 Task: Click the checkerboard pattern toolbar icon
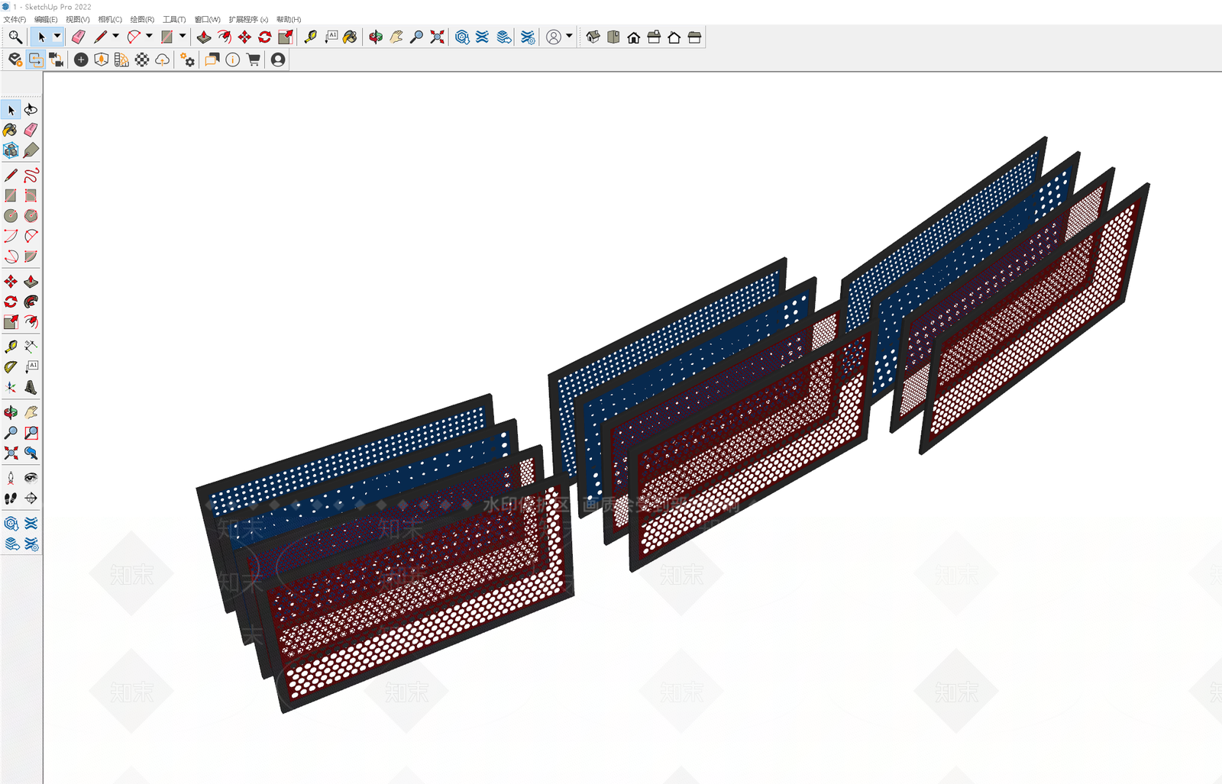pyautogui.click(x=142, y=60)
